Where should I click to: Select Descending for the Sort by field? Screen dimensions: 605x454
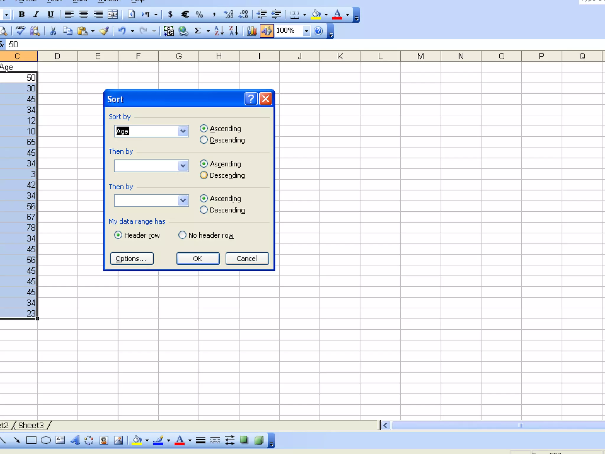(204, 140)
